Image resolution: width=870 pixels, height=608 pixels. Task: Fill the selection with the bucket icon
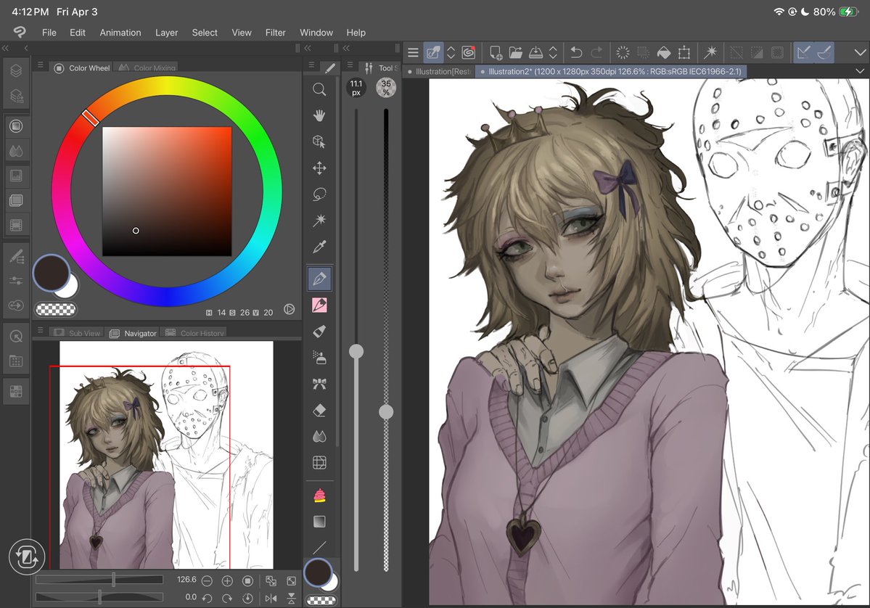[x=664, y=53]
